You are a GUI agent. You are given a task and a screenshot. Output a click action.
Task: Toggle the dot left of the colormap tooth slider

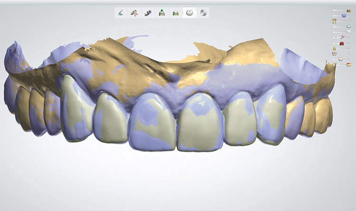(x=334, y=65)
